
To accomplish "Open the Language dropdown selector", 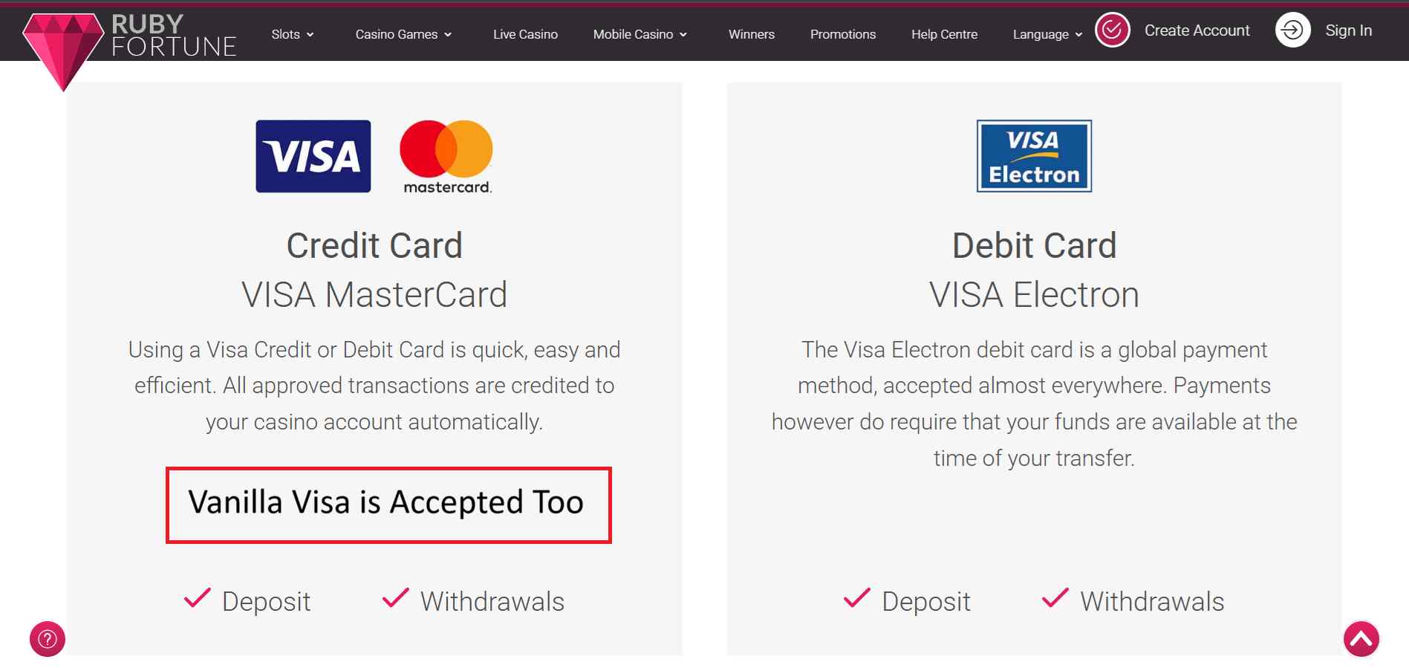I will (1047, 34).
